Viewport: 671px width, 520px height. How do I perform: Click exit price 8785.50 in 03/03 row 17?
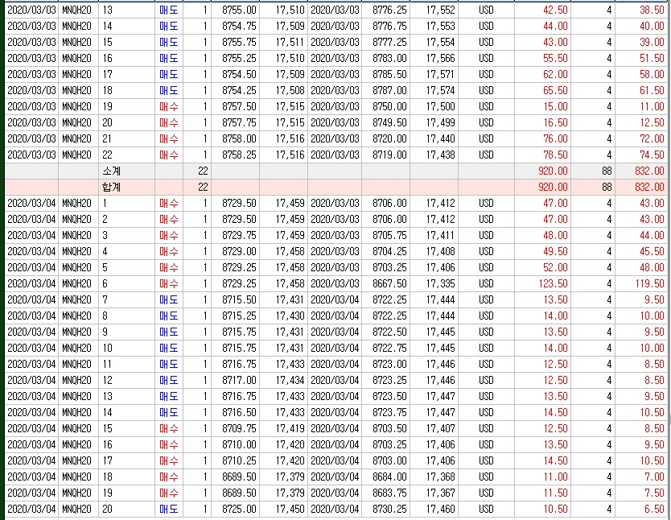coord(389,75)
